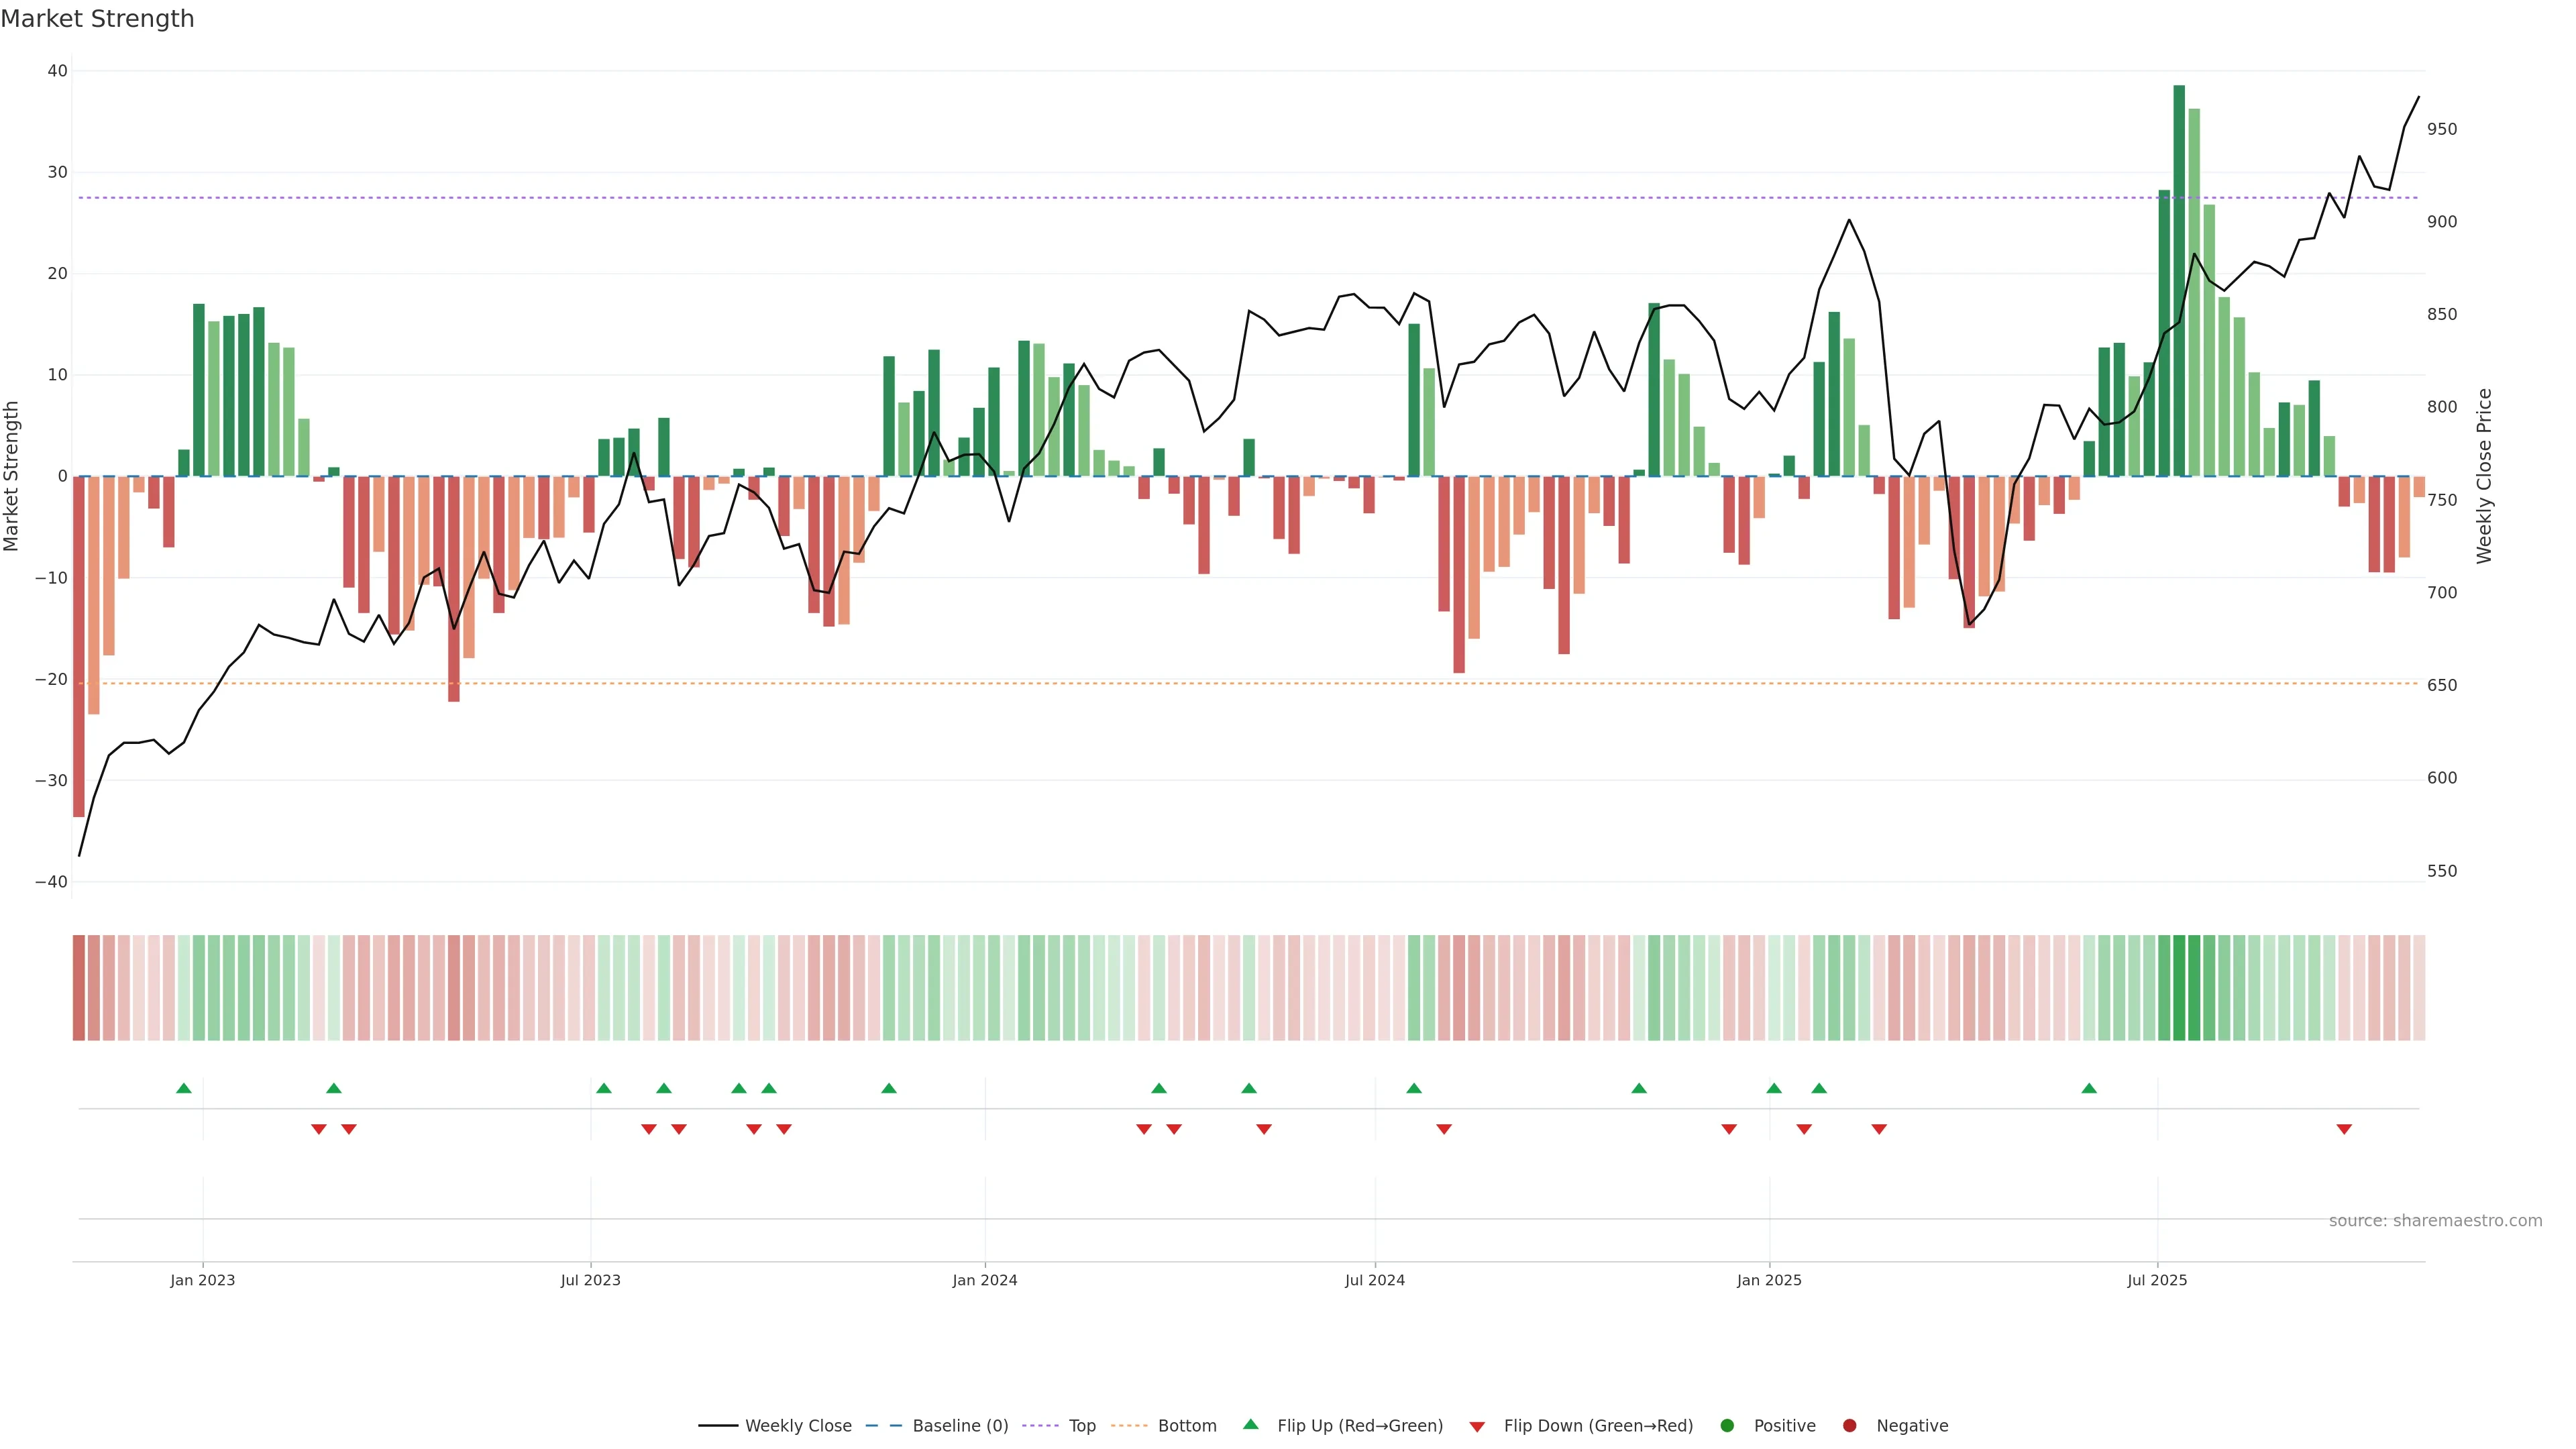Click the Jan 2024 x-axis label
Viewport: 2576px width, 1449px height.
[x=985, y=1280]
